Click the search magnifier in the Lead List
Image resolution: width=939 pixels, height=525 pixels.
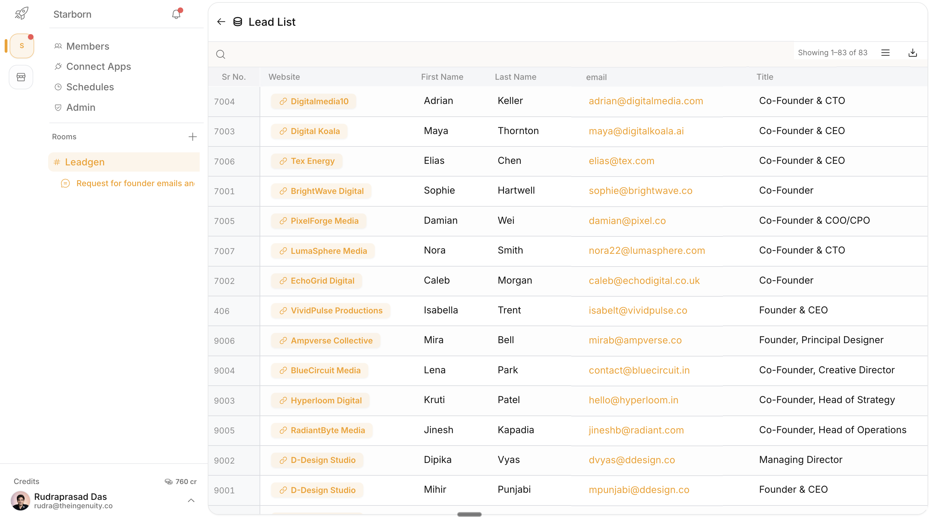221,54
